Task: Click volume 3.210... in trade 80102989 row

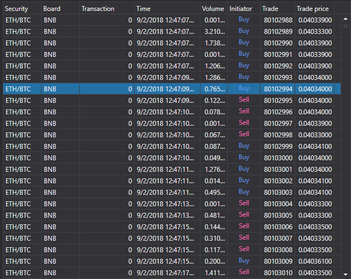Action: pos(215,32)
